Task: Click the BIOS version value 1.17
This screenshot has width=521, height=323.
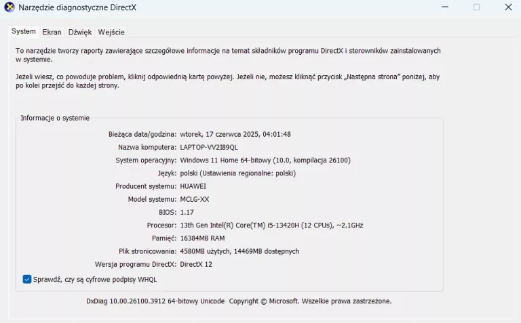Action: tap(187, 212)
